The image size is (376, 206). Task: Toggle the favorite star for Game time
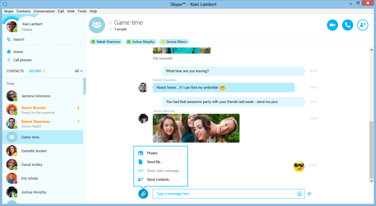tap(110, 23)
